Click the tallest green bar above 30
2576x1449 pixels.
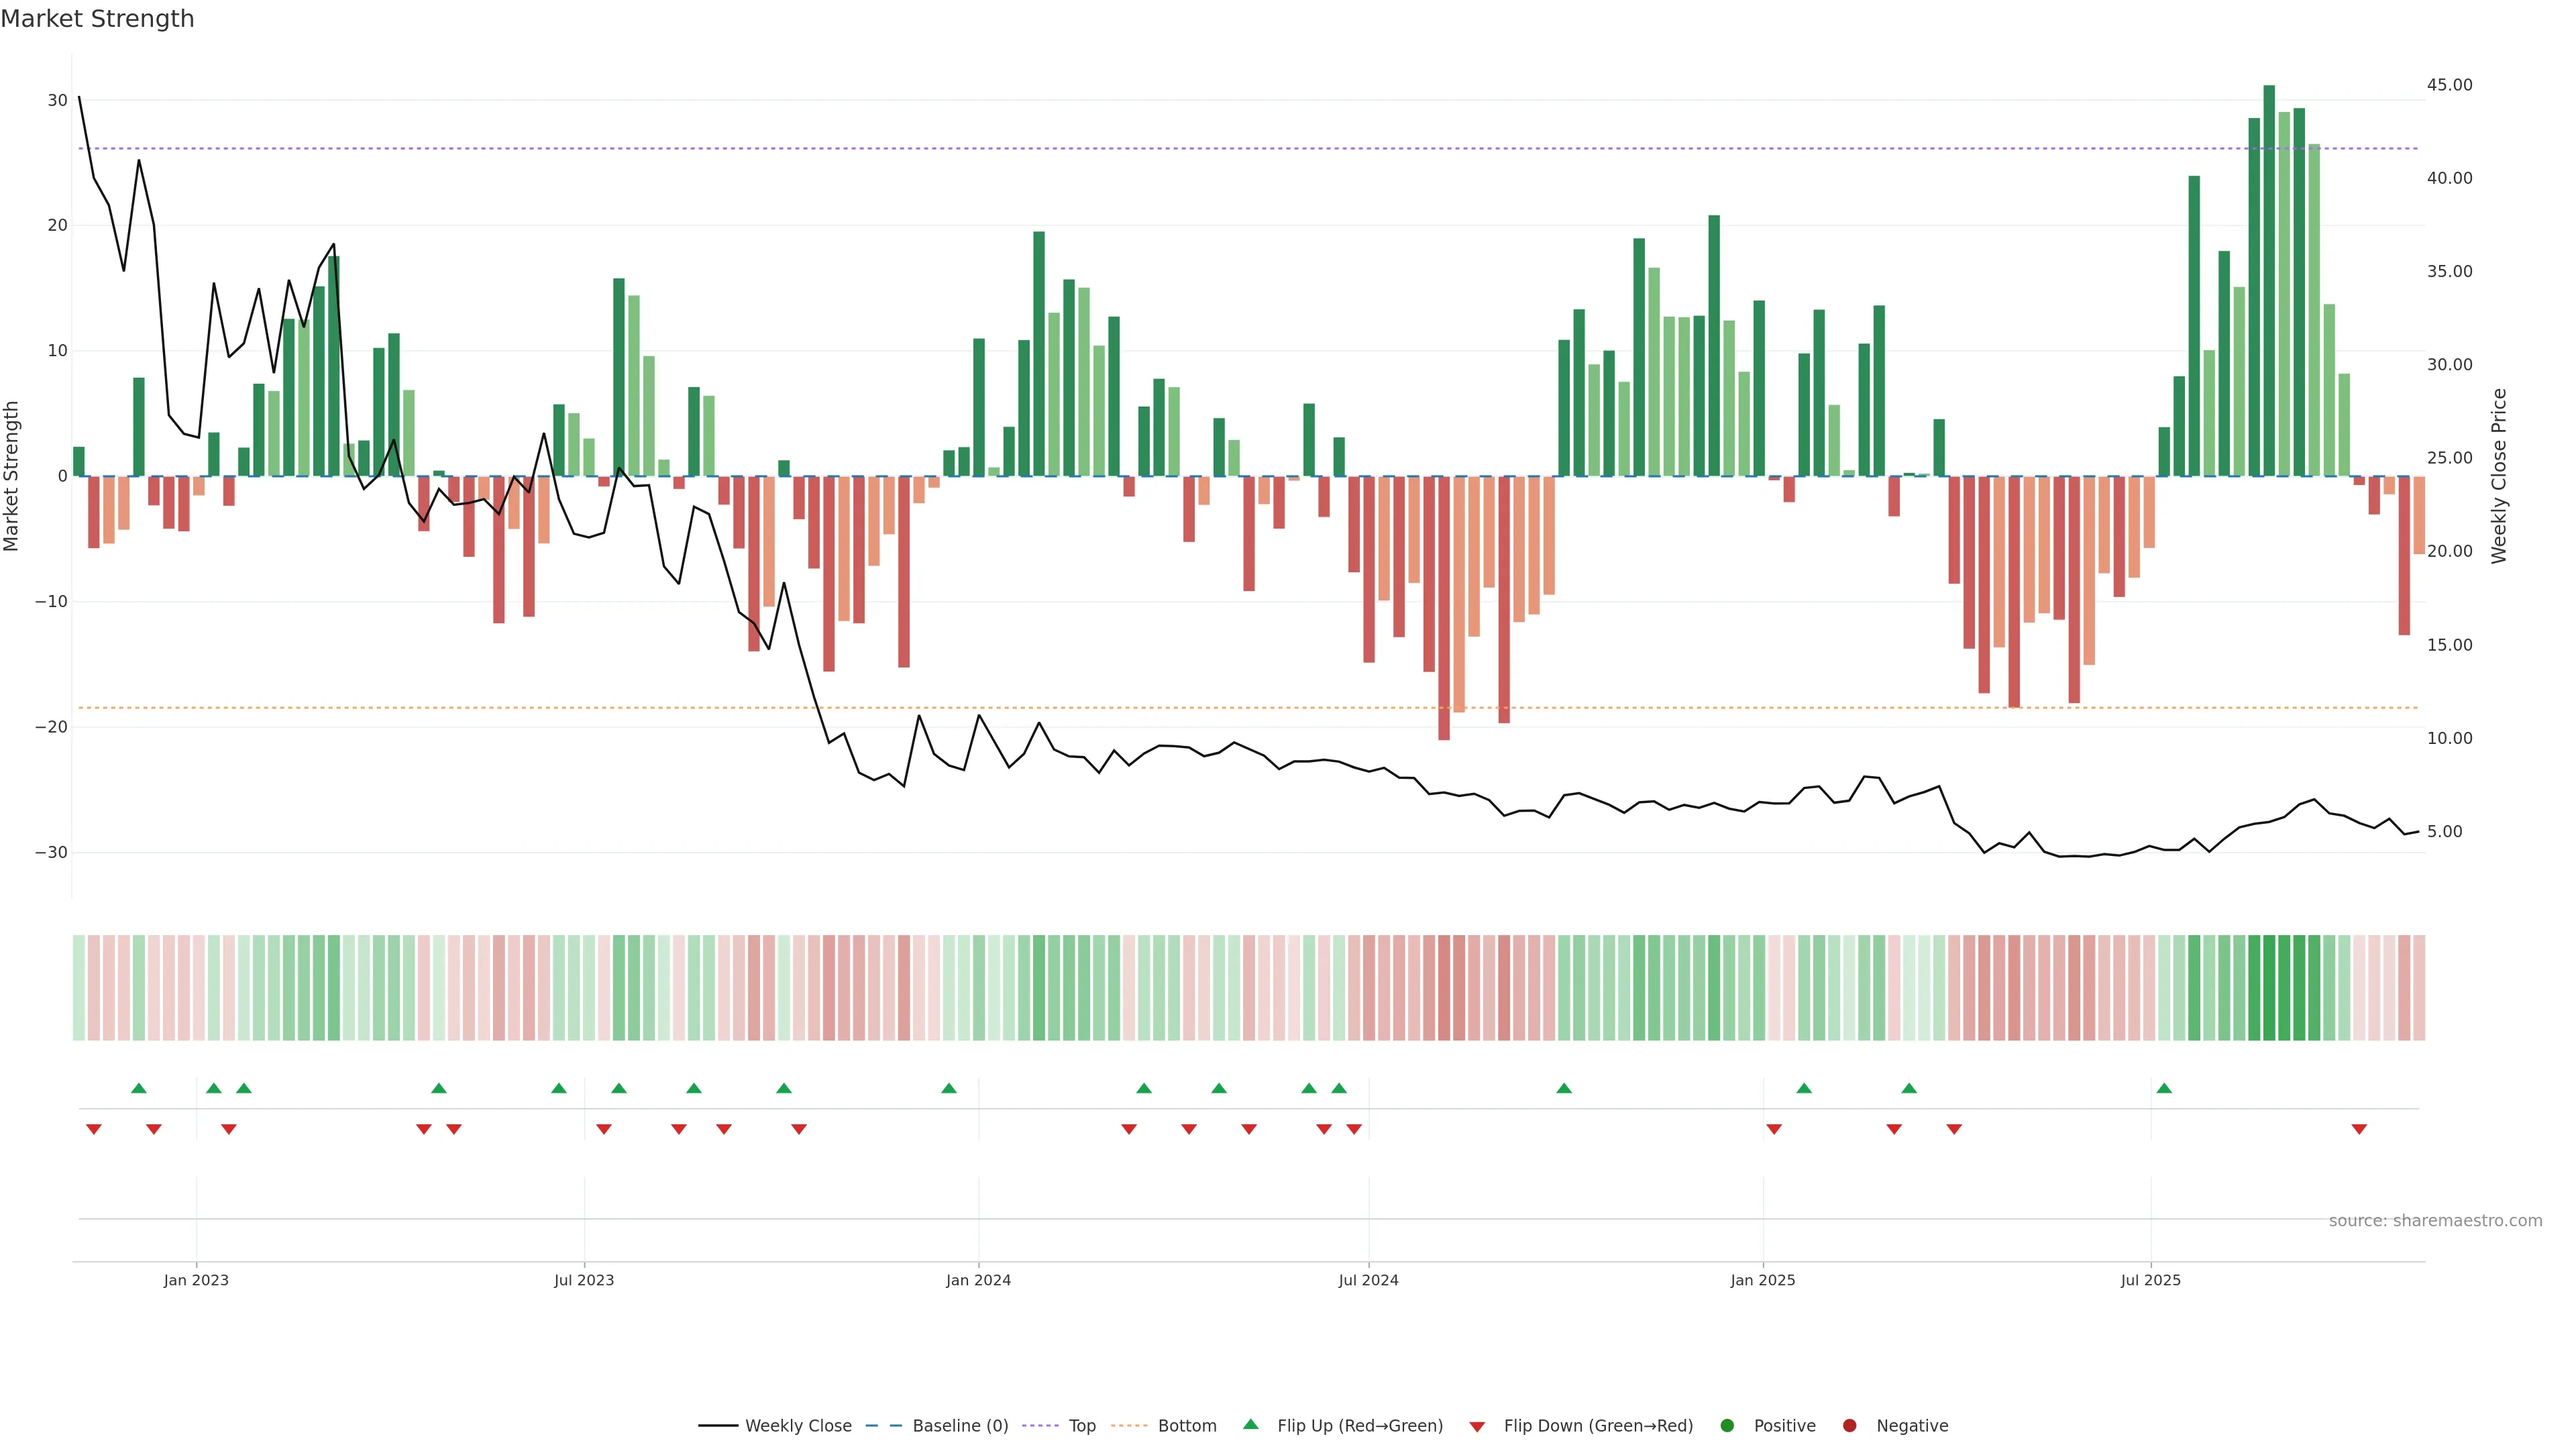click(2269, 280)
